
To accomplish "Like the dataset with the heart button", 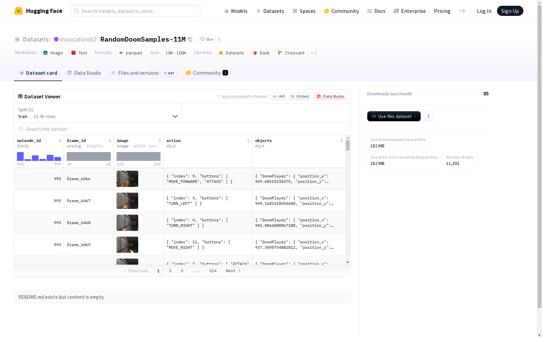I will pyautogui.click(x=207, y=39).
